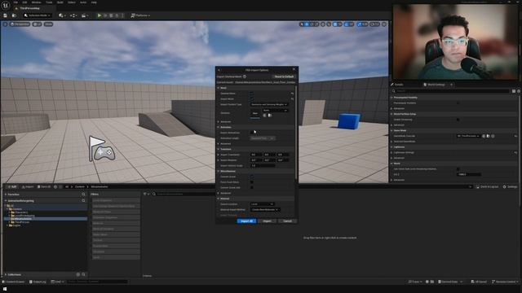Toggle the Skeletal Mesh checkbox

(x=252, y=94)
